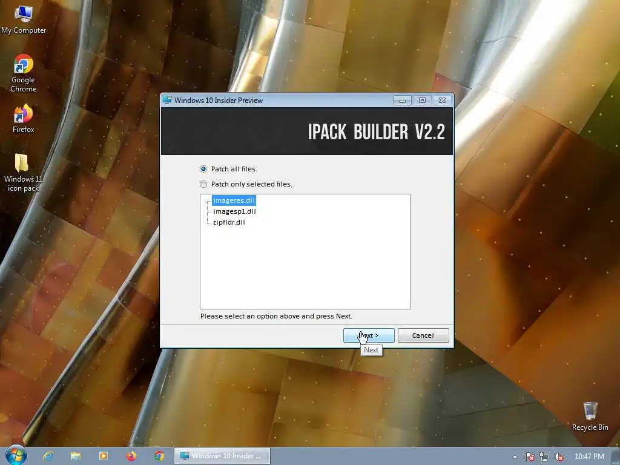This screenshot has width=620, height=465.
Task: Launch Internet Explorer from taskbar
Action: click(x=48, y=456)
